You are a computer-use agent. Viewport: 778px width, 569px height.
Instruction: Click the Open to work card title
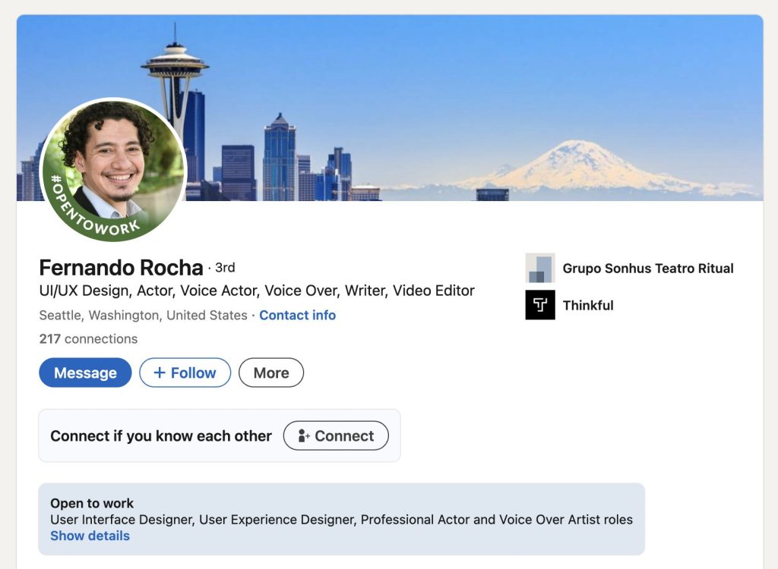click(x=92, y=503)
